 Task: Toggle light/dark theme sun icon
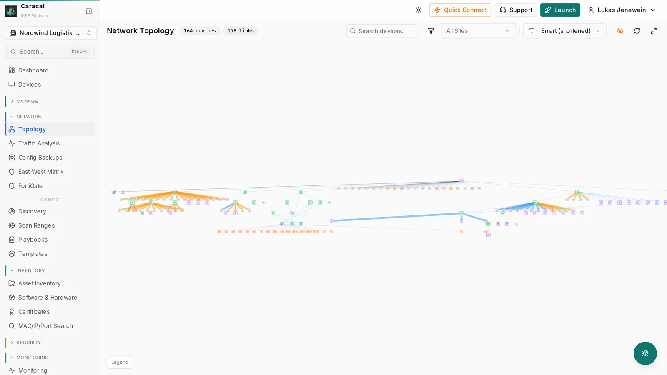(419, 10)
